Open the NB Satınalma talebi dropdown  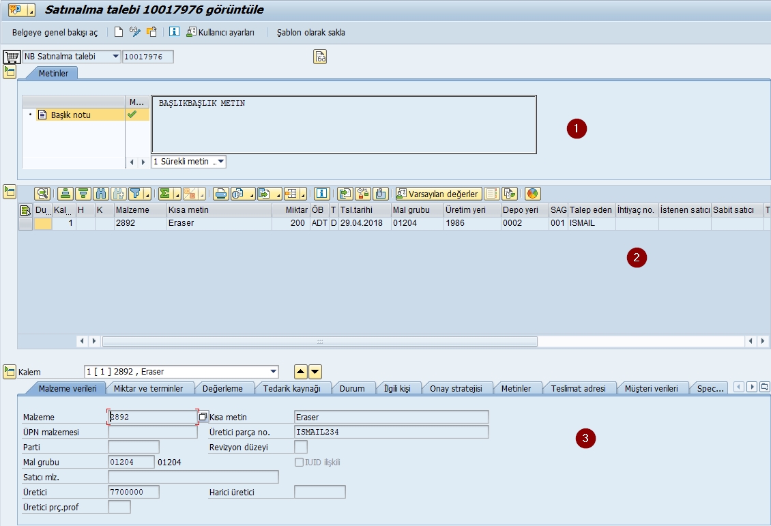(115, 57)
